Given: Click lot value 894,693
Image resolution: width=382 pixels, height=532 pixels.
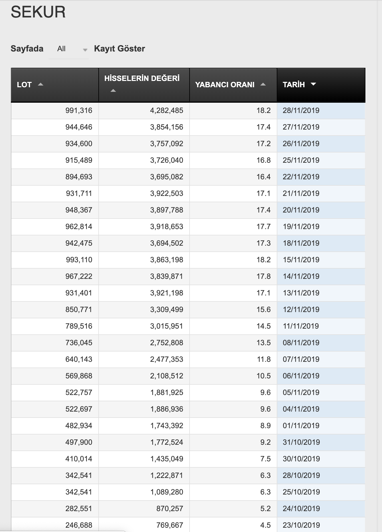Looking at the screenshot, I should pos(79,177).
